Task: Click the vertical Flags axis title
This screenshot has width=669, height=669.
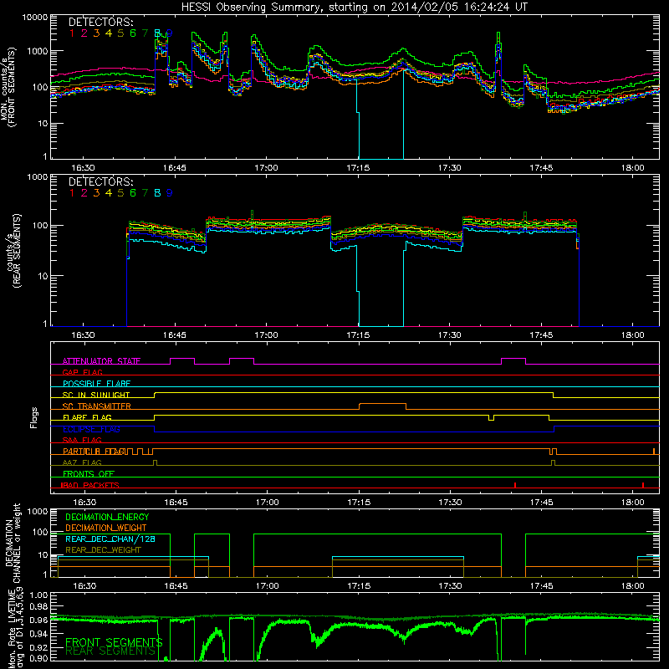Action: point(34,417)
